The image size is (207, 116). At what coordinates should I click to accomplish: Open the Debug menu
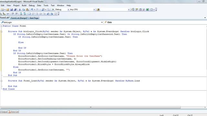pyautogui.click(x=32, y=5)
